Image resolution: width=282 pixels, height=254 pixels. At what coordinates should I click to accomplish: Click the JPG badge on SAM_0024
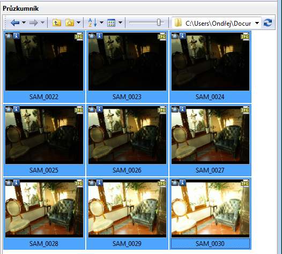click(x=245, y=36)
